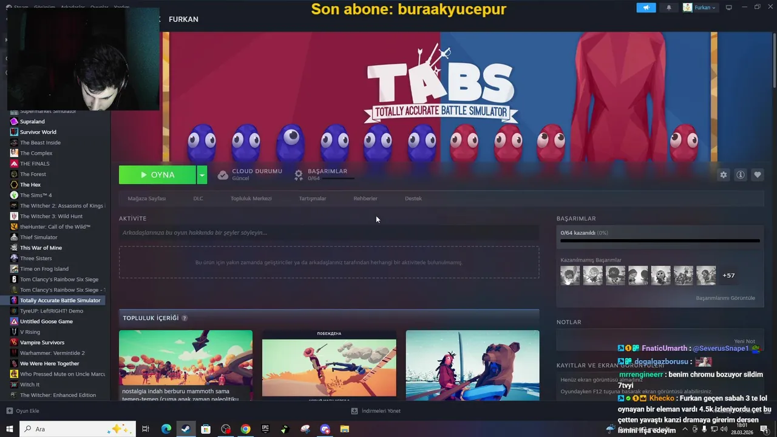Show hidden system tray icons chevron
This screenshot has height=437, width=777.
[685, 429]
